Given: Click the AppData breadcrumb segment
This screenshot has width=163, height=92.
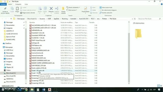Looking at the screenshot, I should click(x=56, y=19).
